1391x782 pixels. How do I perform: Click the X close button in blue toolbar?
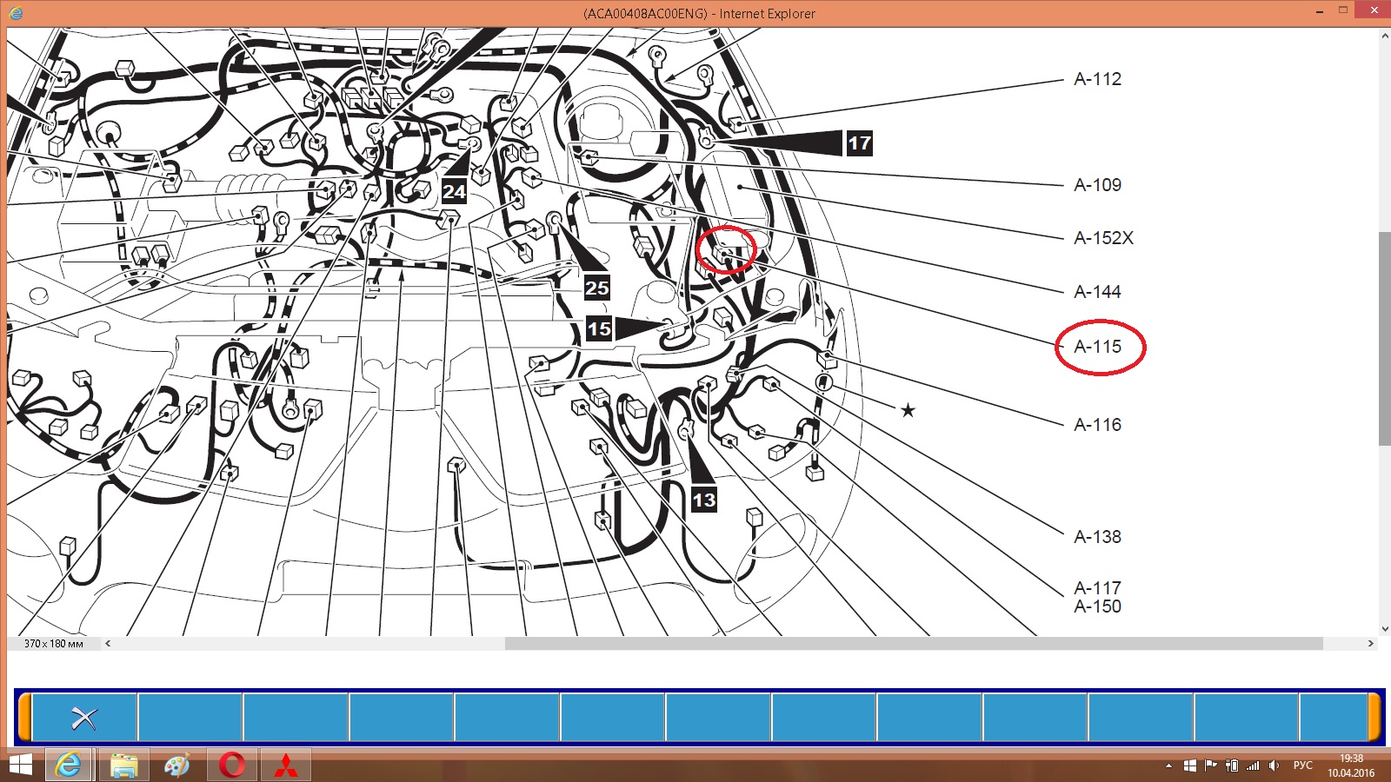[84, 718]
